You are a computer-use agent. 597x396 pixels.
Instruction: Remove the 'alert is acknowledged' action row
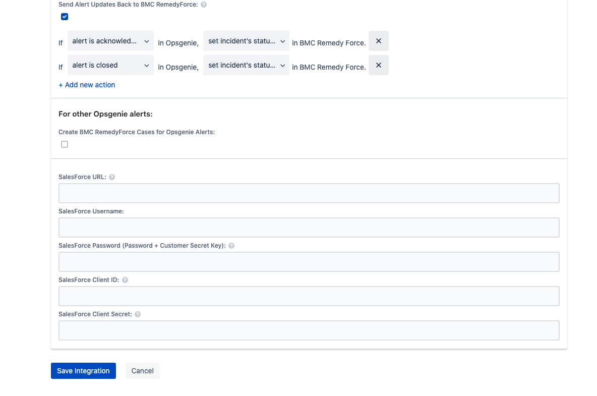[x=379, y=41]
